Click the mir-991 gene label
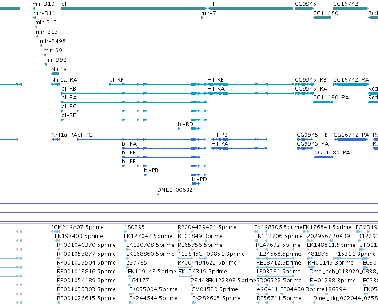 click(55, 51)
